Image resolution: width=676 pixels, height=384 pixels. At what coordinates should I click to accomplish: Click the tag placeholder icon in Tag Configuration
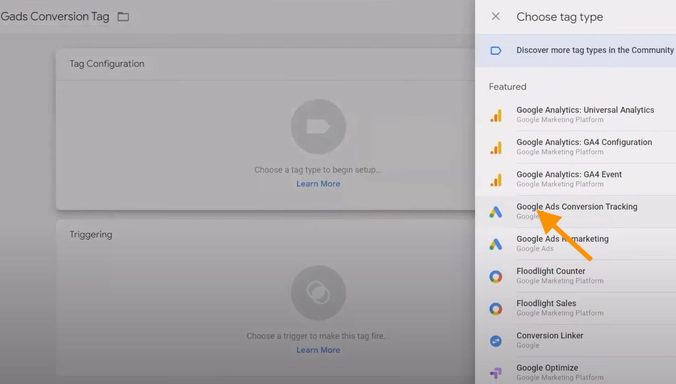(318, 127)
